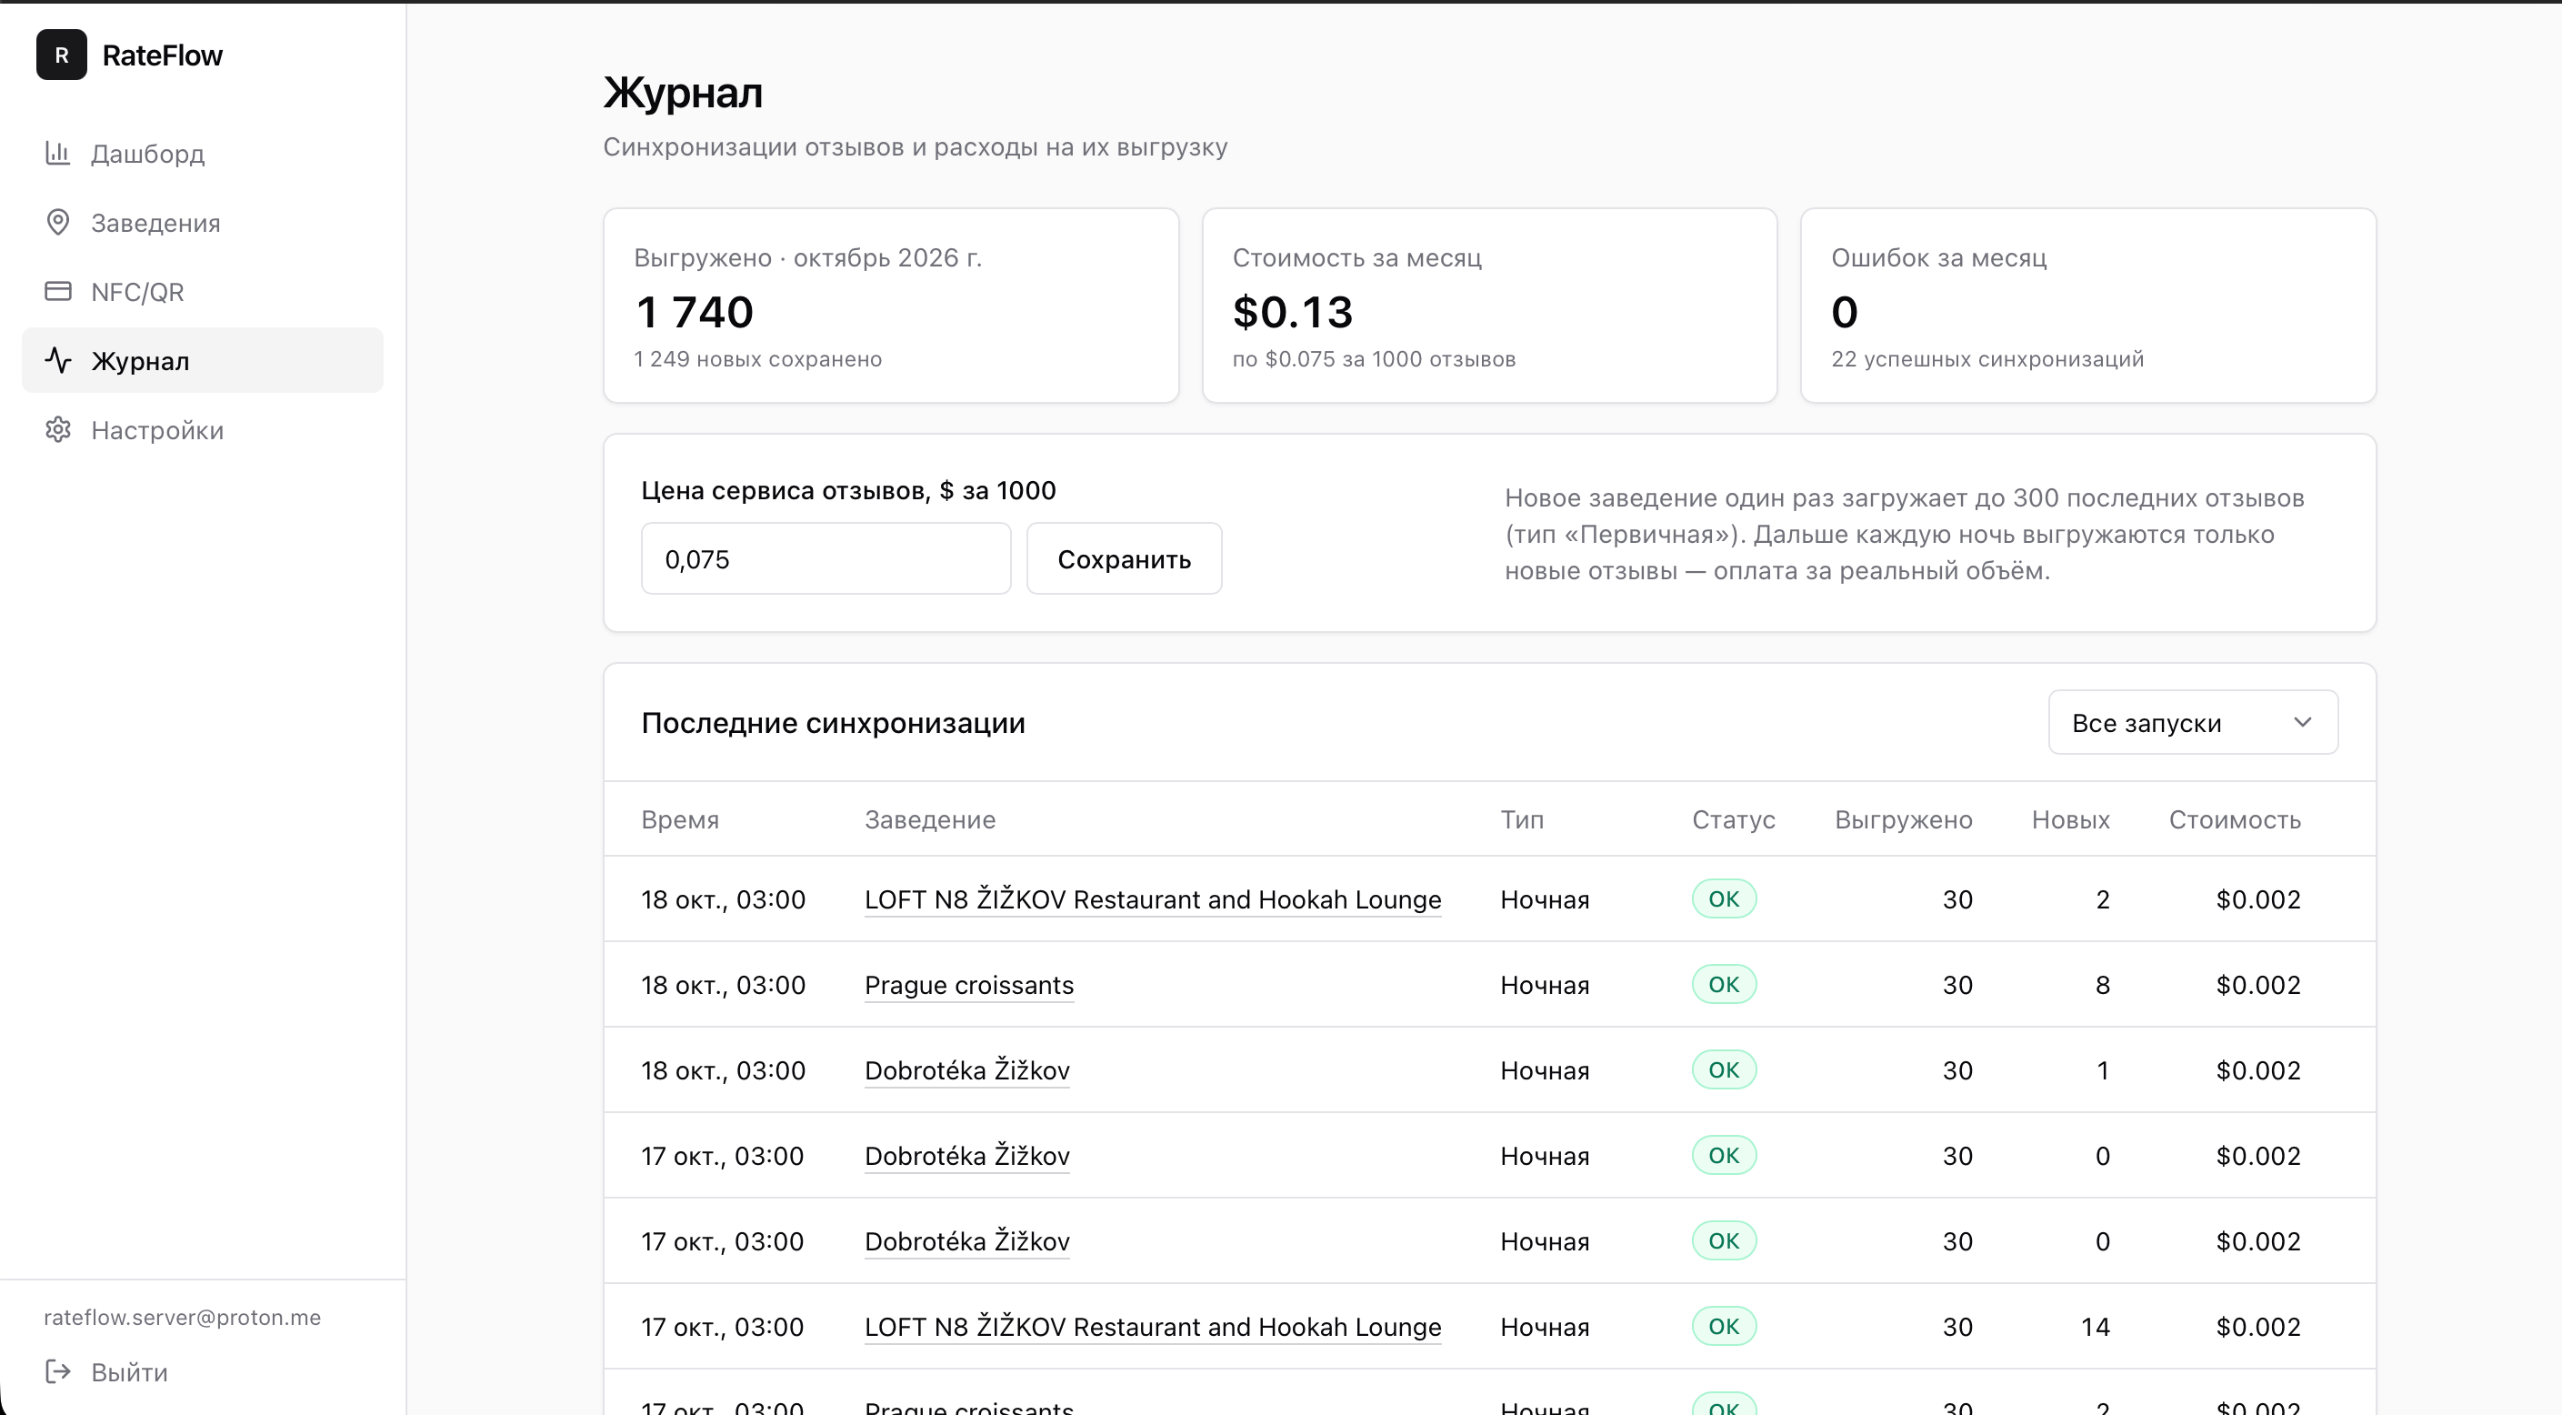2562x1415 pixels.
Task: Click the 22 успешных синхронизаций text
Action: pos(1987,359)
